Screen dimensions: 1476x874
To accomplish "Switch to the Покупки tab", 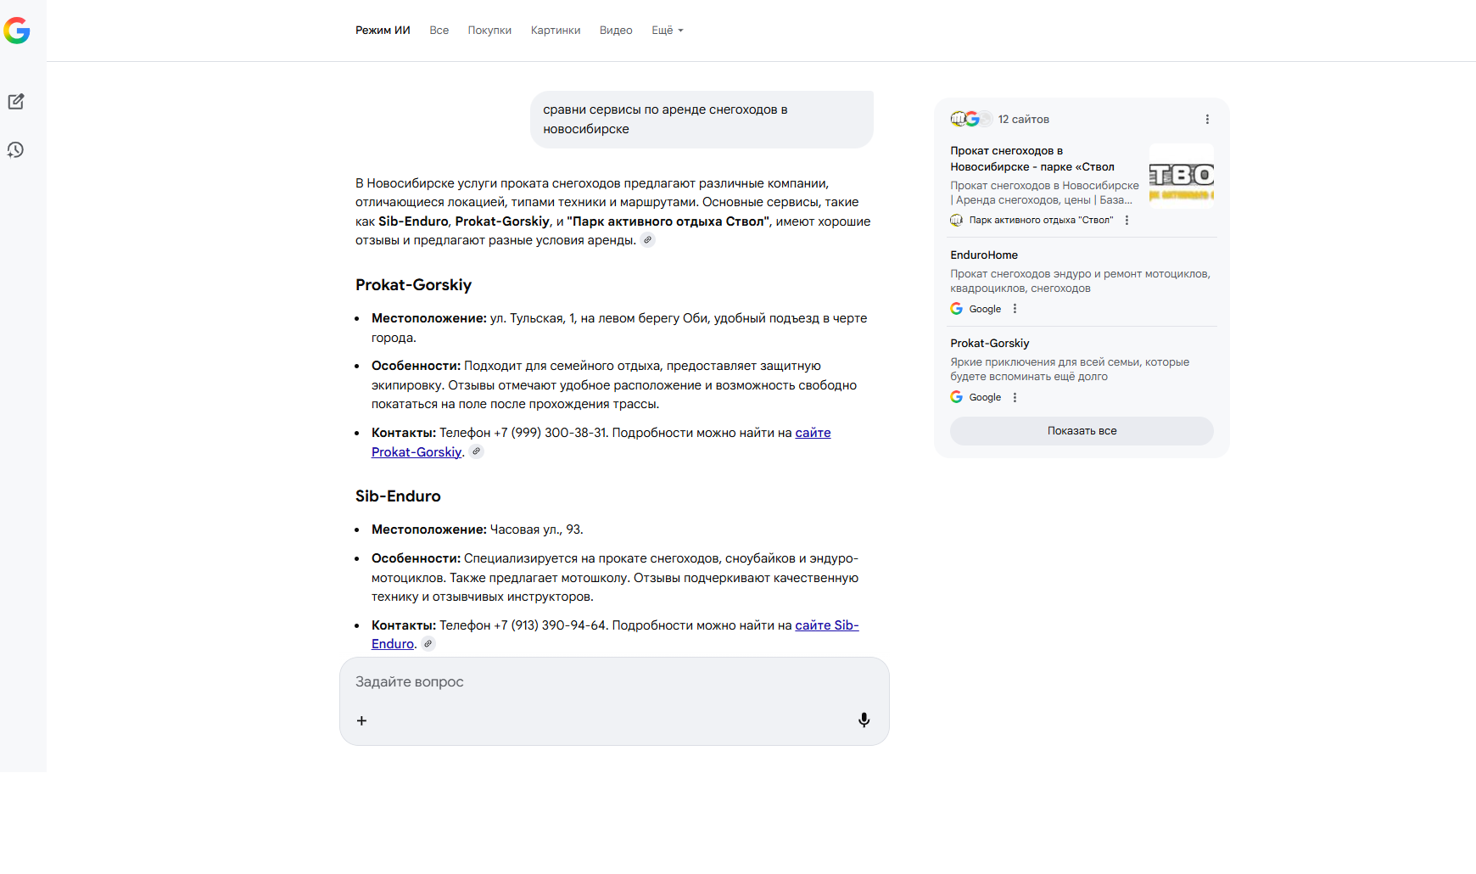I will (489, 31).
